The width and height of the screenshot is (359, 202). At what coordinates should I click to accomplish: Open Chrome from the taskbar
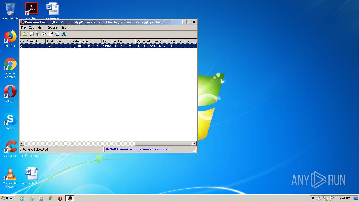(x=51, y=198)
